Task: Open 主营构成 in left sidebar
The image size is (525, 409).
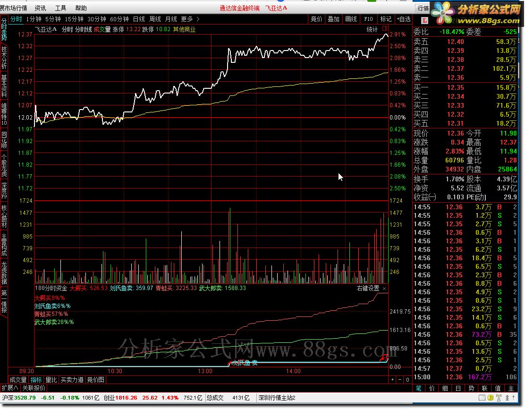Action: 4,245
